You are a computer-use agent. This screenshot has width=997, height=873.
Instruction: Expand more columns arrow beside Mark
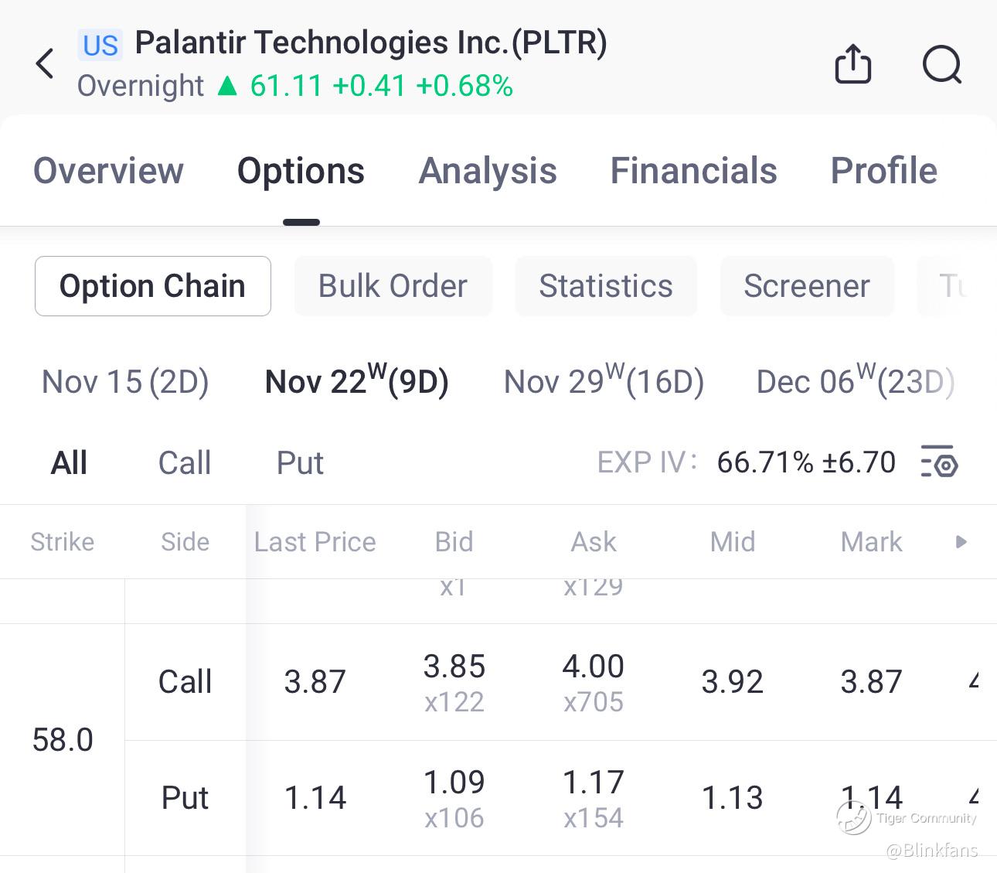pos(961,542)
